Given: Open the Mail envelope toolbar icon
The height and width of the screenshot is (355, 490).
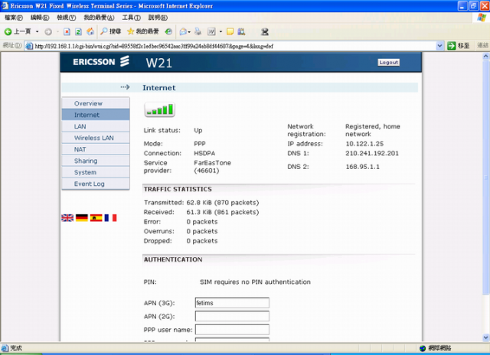Looking at the screenshot, I should coord(184,31).
